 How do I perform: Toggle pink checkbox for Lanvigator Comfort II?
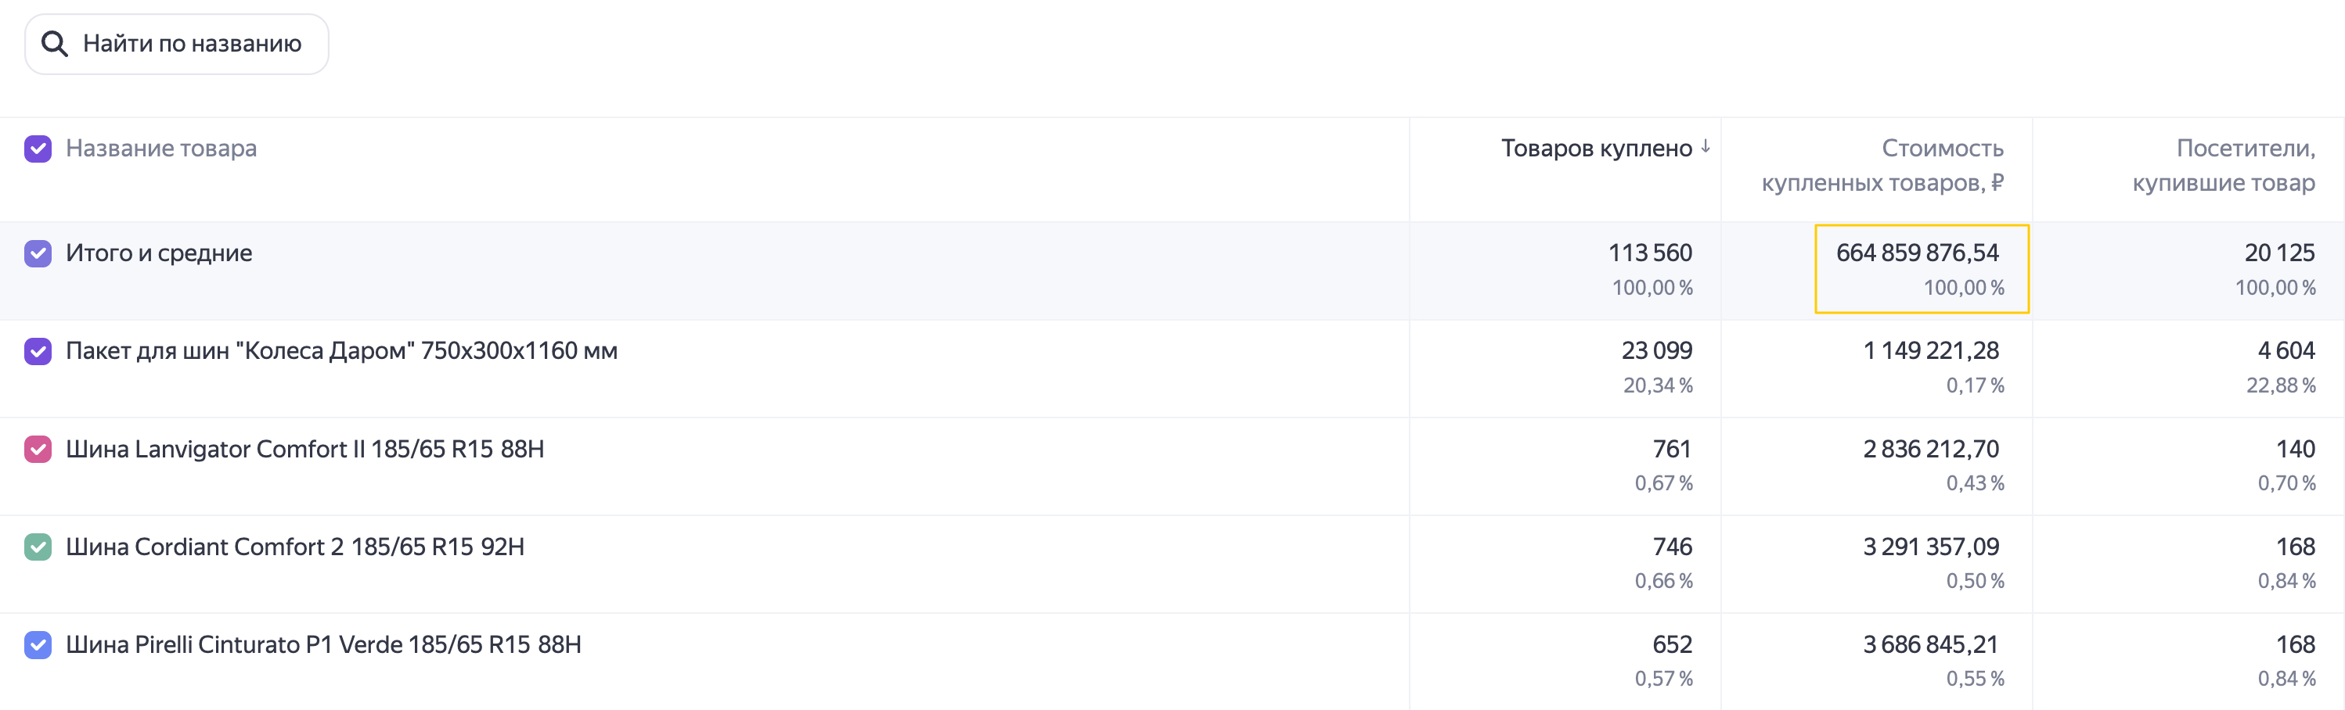[x=38, y=449]
